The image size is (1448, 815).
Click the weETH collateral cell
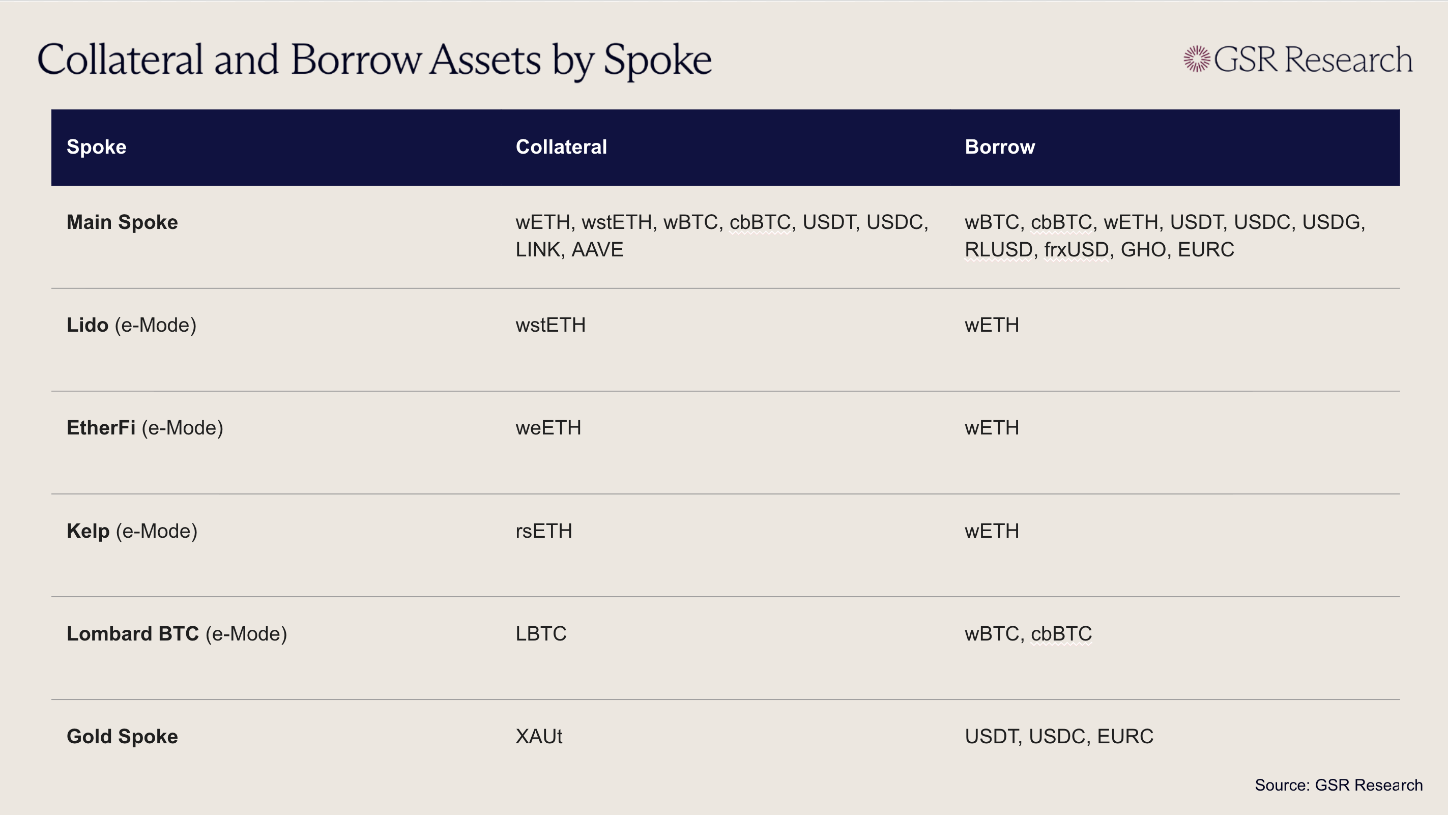pyautogui.click(x=548, y=428)
